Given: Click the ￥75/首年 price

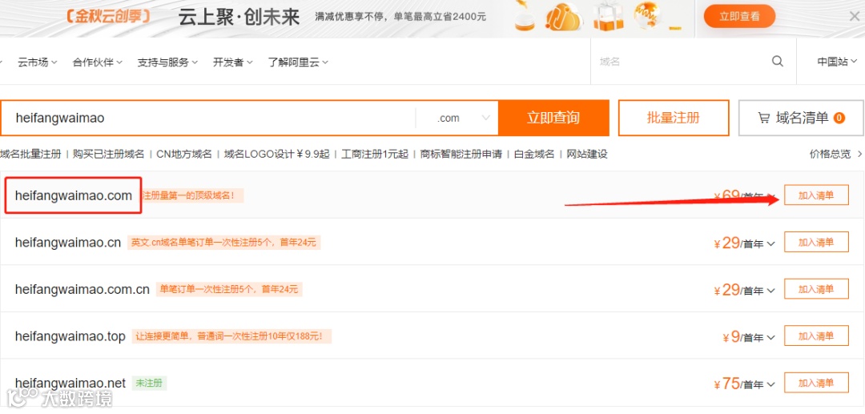Looking at the screenshot, I should [738, 384].
